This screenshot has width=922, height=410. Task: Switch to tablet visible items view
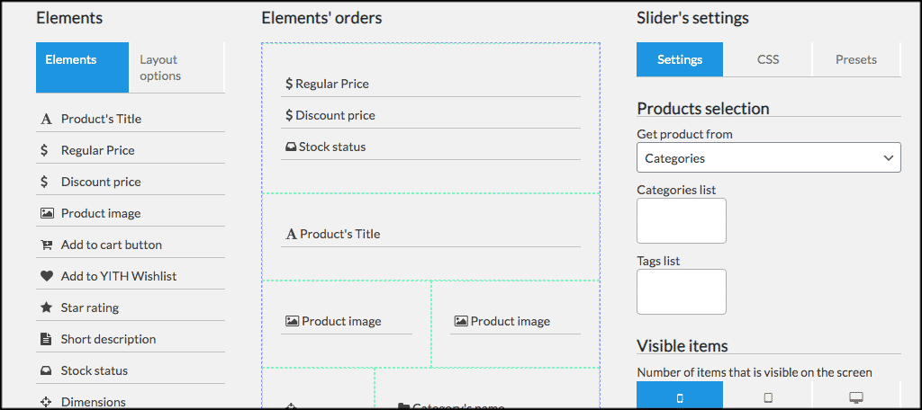click(768, 396)
